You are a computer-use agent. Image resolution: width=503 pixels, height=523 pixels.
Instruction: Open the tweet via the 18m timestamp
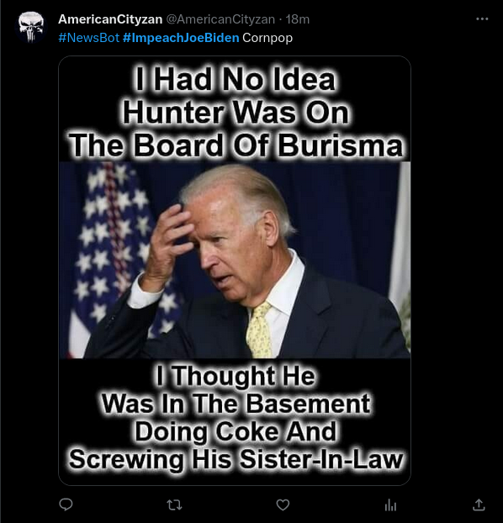(x=298, y=19)
